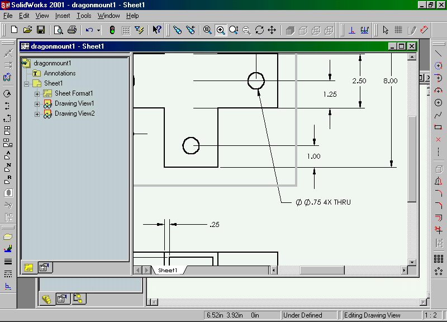Select Drawing View2 in the feature tree

74,113
